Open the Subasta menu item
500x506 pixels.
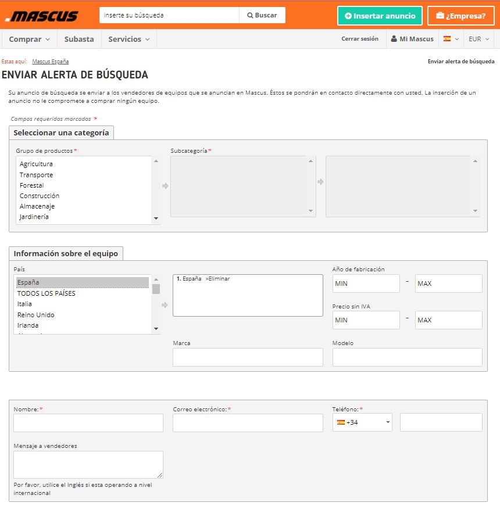[79, 39]
